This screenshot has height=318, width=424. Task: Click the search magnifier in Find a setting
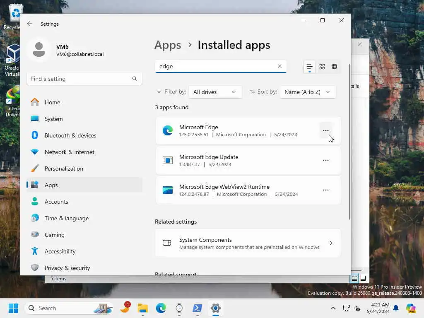(x=135, y=79)
